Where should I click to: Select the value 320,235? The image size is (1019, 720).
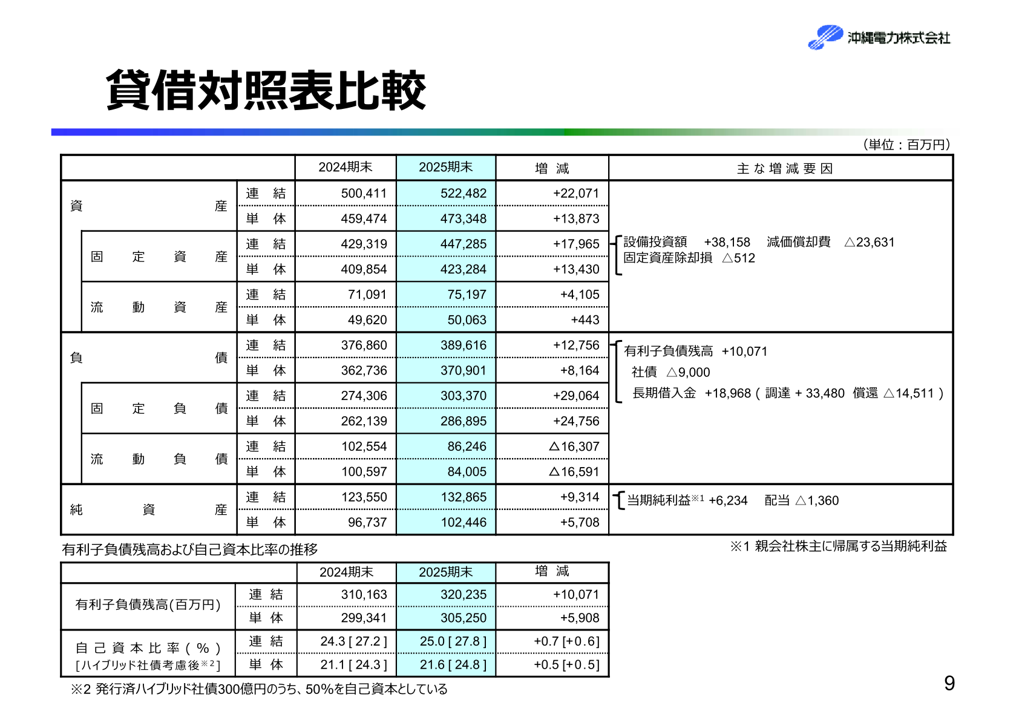tap(464, 595)
